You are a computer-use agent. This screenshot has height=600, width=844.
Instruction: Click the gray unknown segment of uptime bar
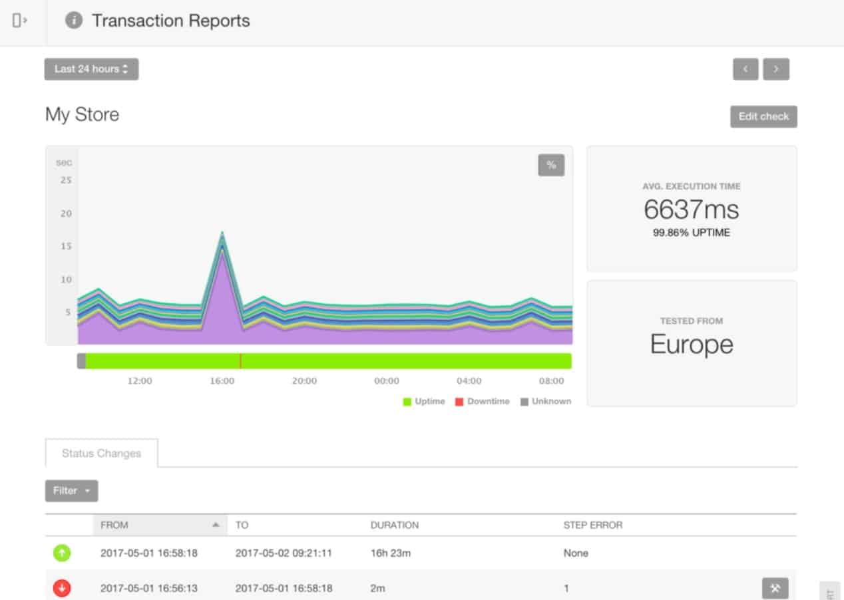pos(81,361)
